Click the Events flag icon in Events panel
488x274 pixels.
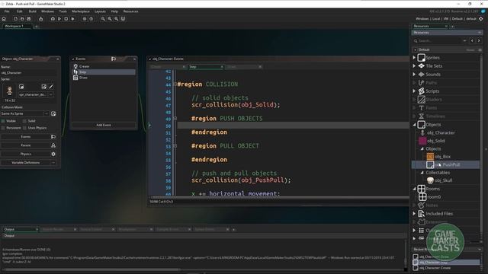[x=114, y=59]
